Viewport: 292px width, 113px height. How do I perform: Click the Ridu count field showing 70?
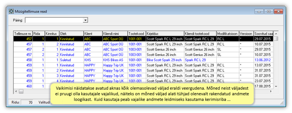click(x=27, y=102)
